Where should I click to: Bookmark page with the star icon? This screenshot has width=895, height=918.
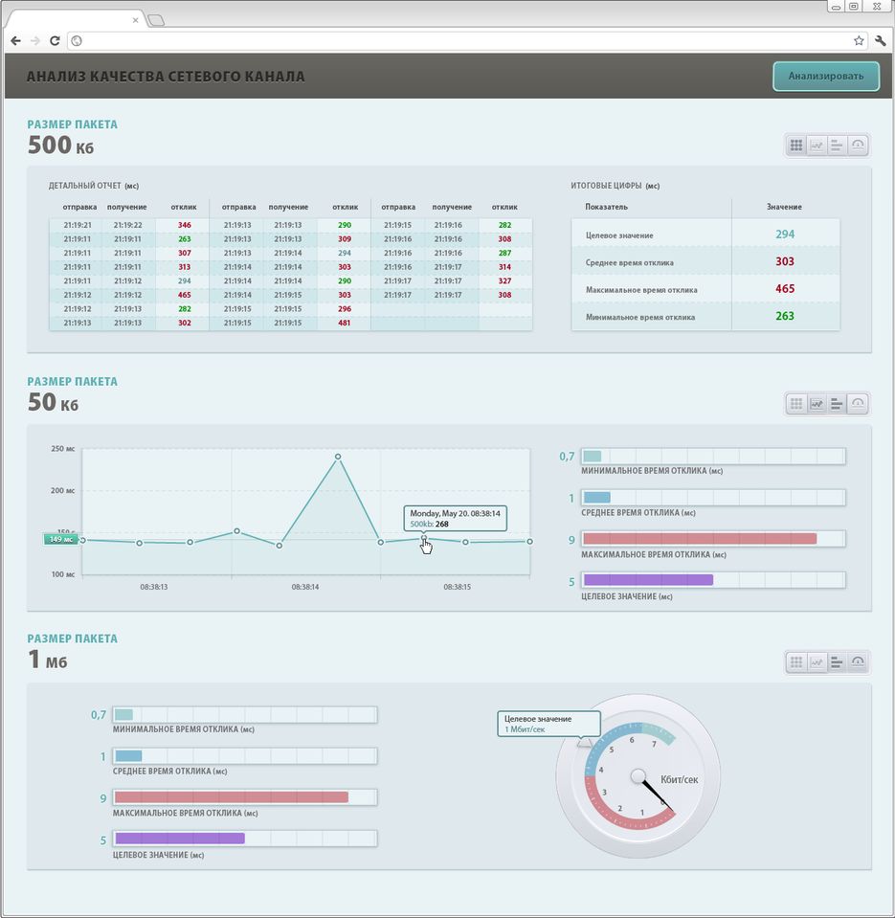859,40
